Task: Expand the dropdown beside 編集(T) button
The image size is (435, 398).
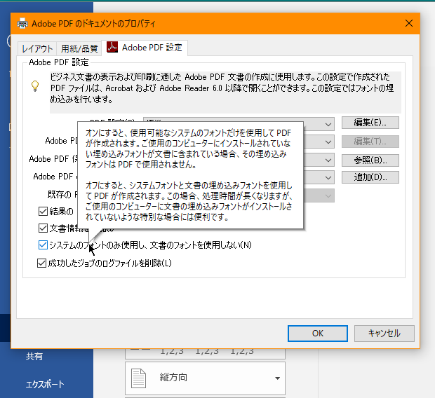Action: [x=328, y=142]
